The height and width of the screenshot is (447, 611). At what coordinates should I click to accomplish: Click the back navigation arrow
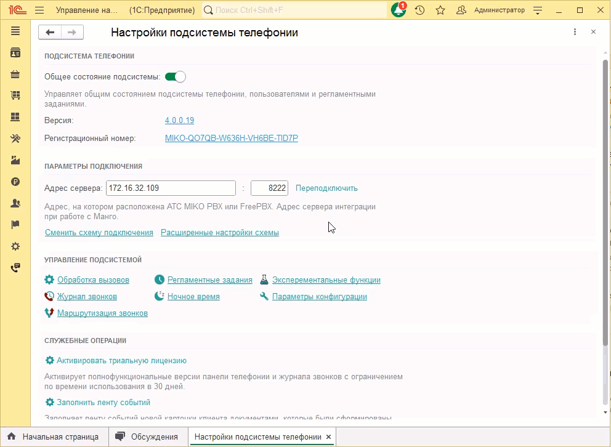(x=50, y=32)
